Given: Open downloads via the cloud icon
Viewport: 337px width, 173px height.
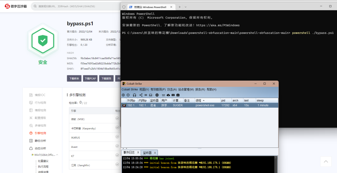Looking at the screenshot, I should point(168,95).
